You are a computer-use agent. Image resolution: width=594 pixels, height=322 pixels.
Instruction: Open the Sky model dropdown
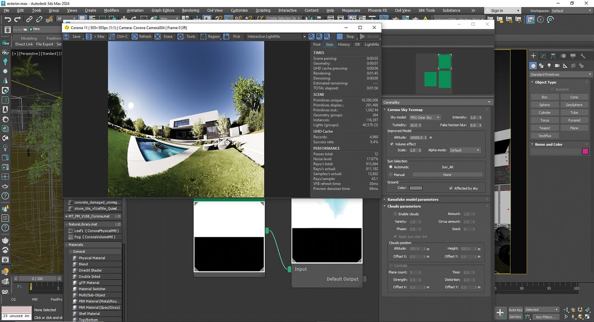coord(425,117)
